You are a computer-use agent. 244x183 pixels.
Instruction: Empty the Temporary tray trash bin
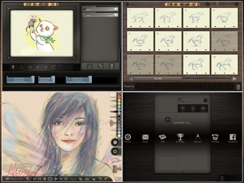pos(238,87)
